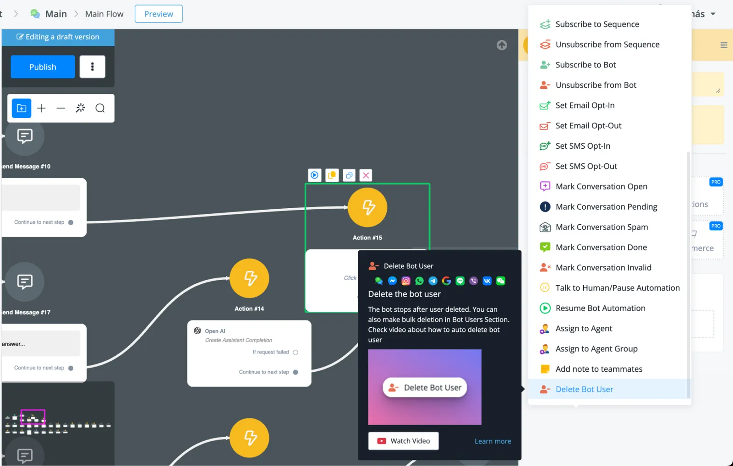
Task: Expand the account dropdown caret at top right
Action: (713, 14)
